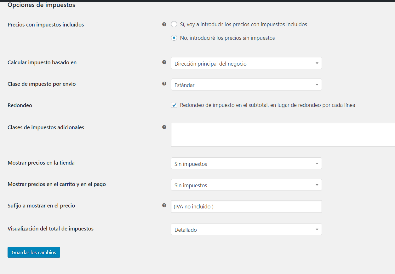Image resolution: width=395 pixels, height=274 pixels.
Task: Select radio No, introduciré precios sin impuestos
Action: [x=174, y=38]
